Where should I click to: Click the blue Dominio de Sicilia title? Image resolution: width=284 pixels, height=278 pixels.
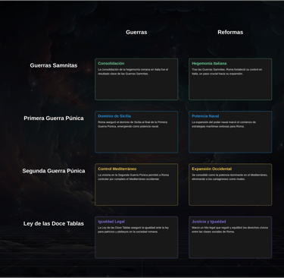114,116
